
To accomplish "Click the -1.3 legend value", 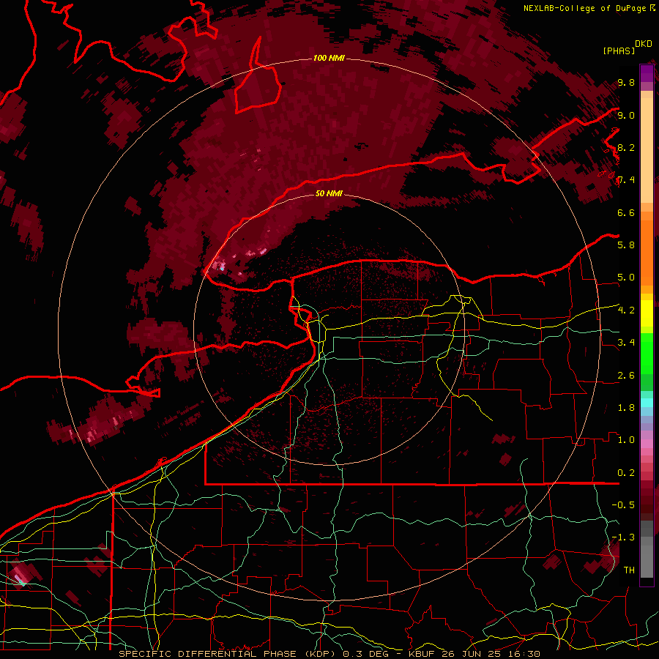I will [623, 537].
